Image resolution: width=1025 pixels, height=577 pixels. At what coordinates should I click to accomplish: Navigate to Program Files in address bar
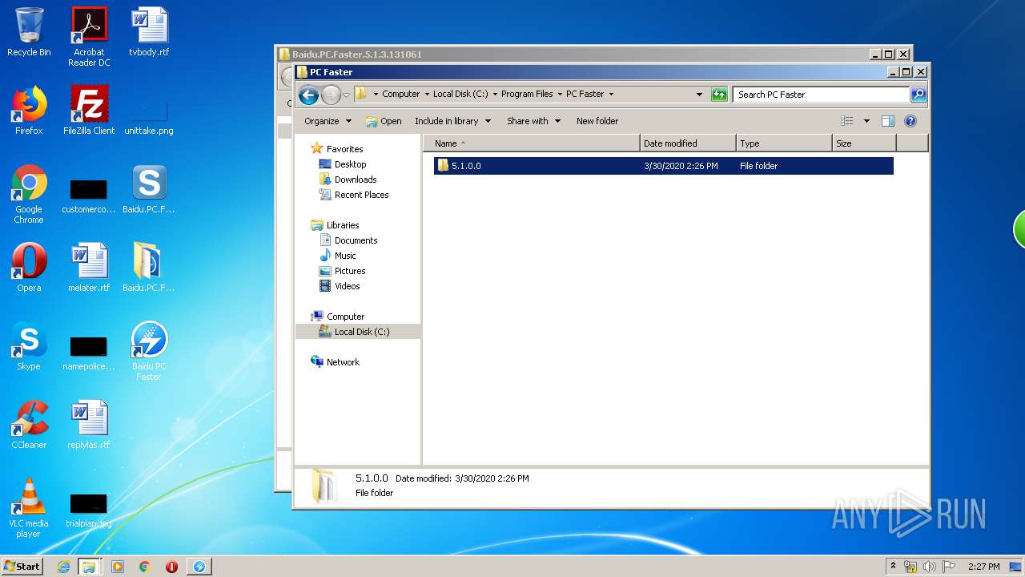527,95
